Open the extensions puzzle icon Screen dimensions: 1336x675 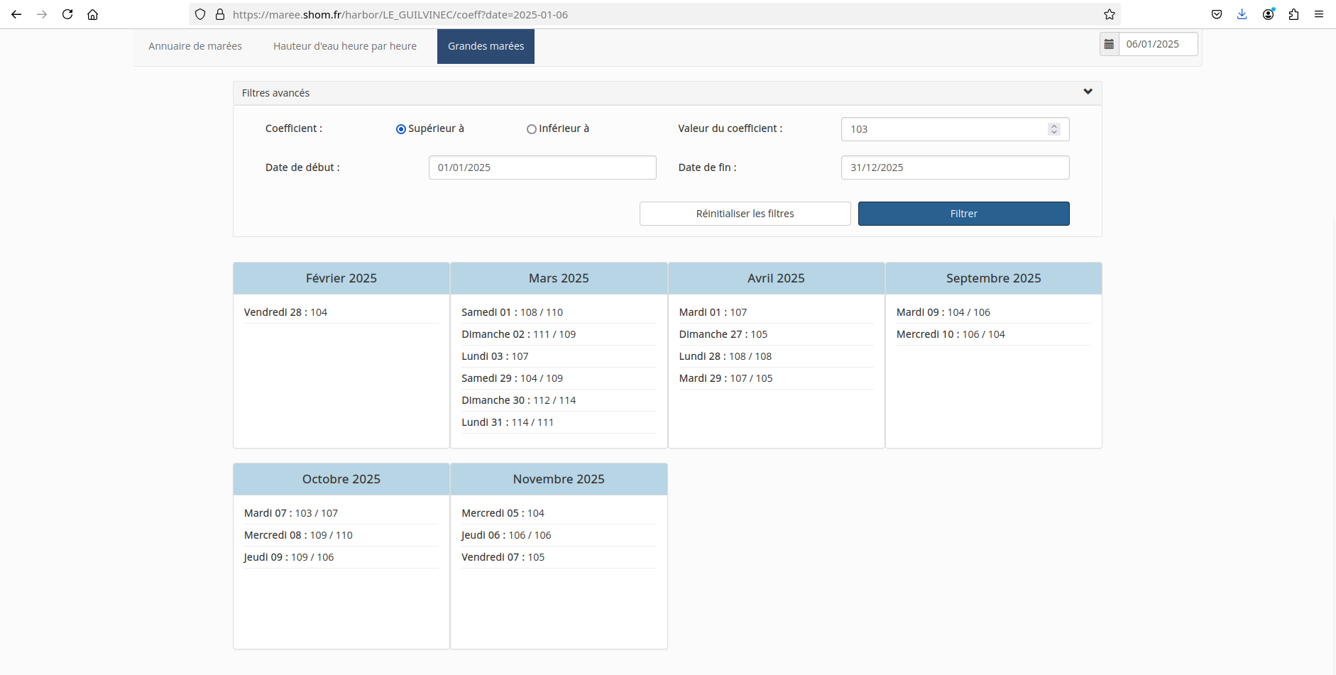(1293, 14)
